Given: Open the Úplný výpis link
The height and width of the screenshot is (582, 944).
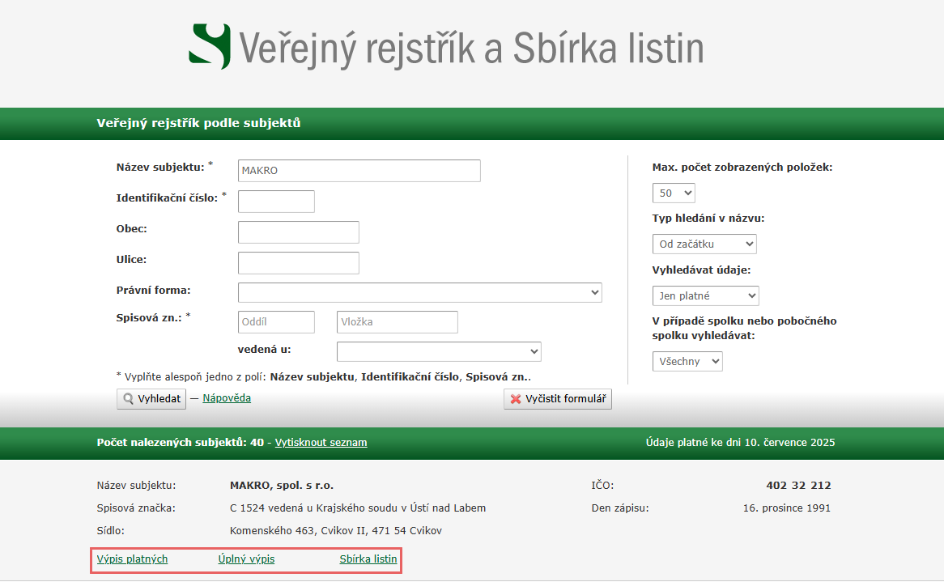Looking at the screenshot, I should 246,559.
